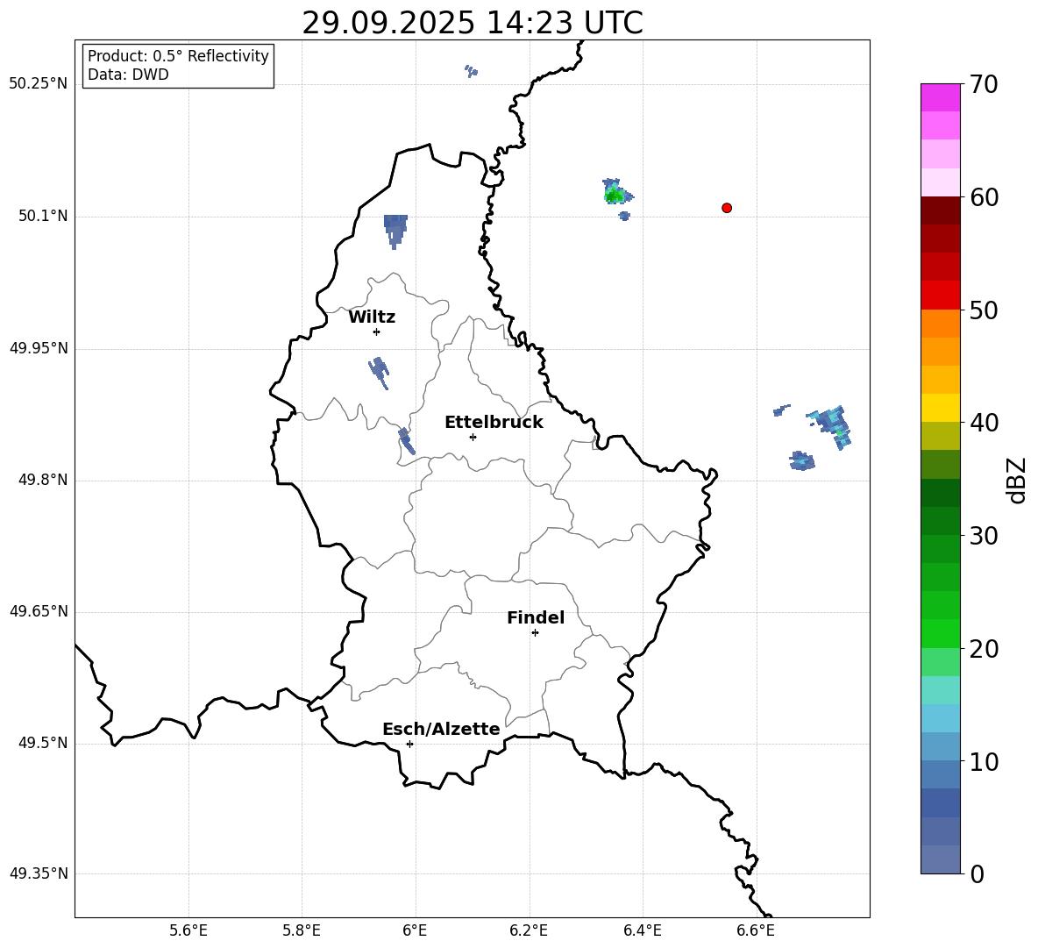Click the dBZ colorbar axis label

[1016, 480]
